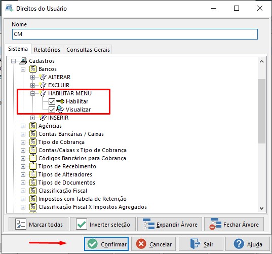Click the Tipos de Recebimento notepad icon
This screenshot has height=254, width=272.
click(33, 166)
